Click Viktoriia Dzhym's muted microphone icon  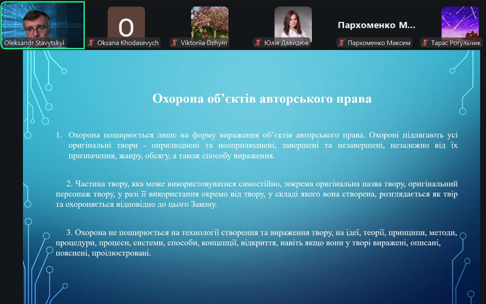pos(175,43)
